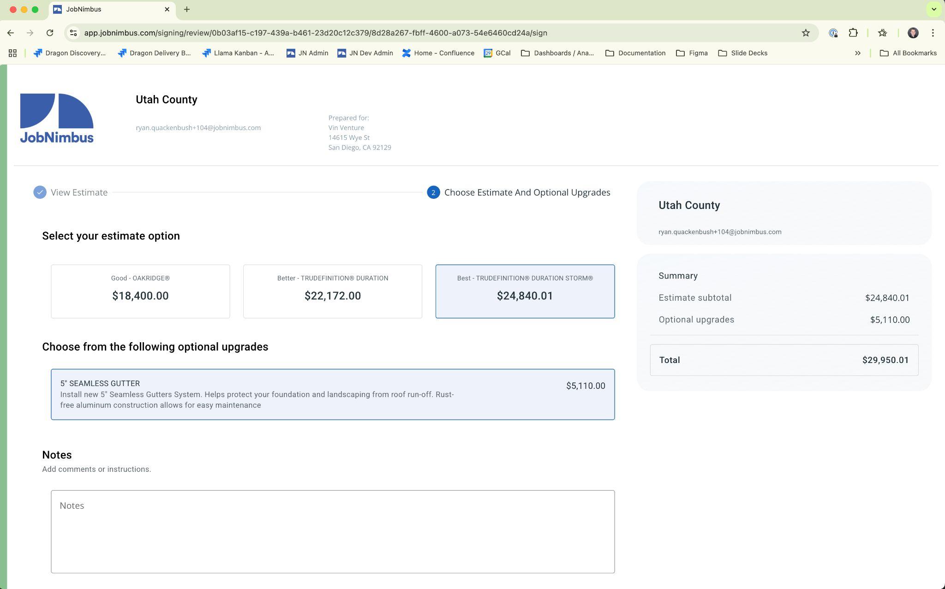Open the Chrome profile avatar

coord(912,33)
